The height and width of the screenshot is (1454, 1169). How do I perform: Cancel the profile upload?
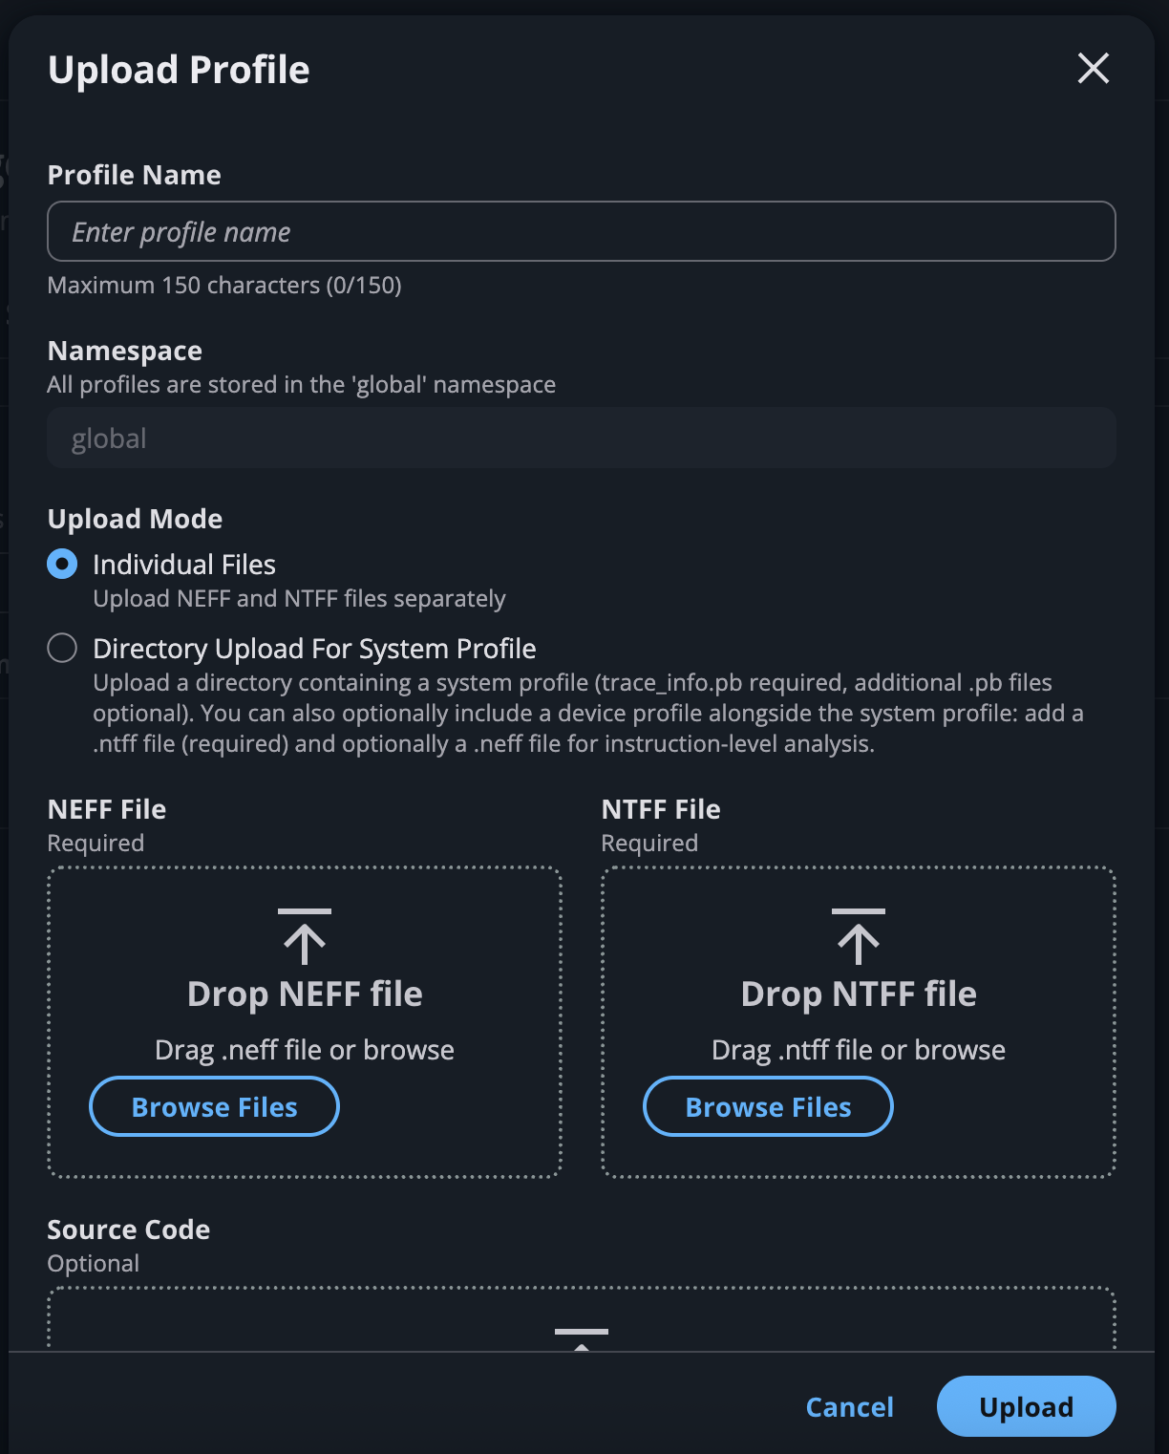(849, 1406)
